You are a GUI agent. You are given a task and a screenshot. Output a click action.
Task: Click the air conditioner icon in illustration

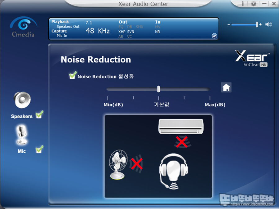tap(181, 126)
